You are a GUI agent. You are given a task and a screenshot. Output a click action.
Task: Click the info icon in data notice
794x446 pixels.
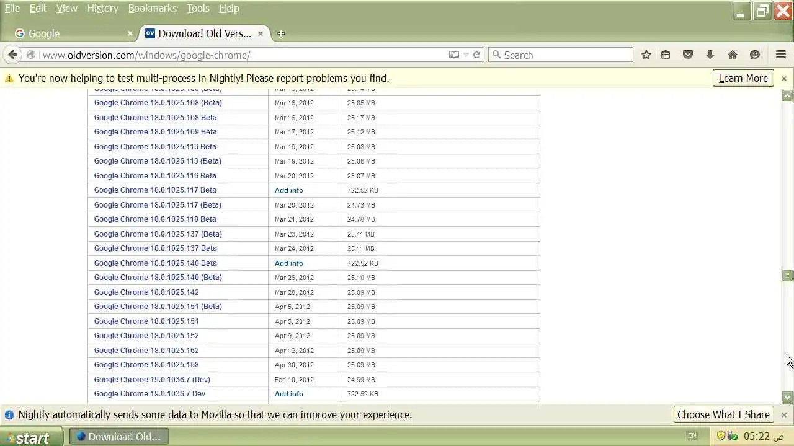coord(9,414)
